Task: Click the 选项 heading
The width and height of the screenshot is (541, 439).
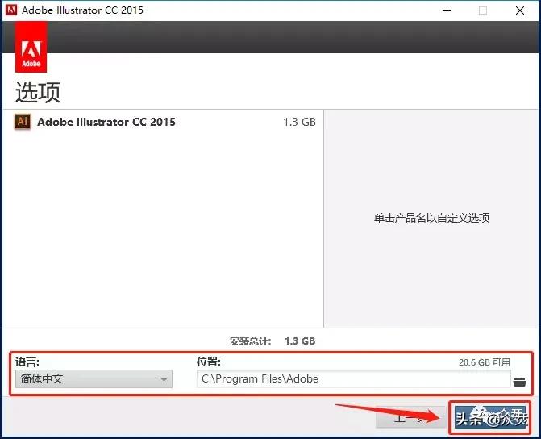Action: coord(38,92)
